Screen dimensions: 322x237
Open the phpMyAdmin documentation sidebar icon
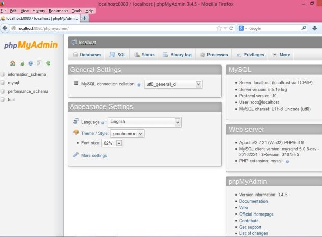point(31,63)
